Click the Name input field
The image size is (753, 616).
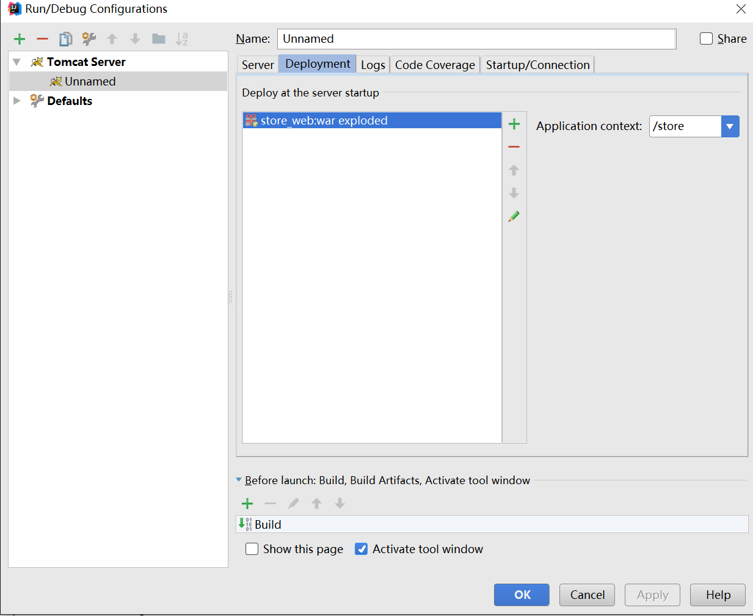pyautogui.click(x=477, y=38)
